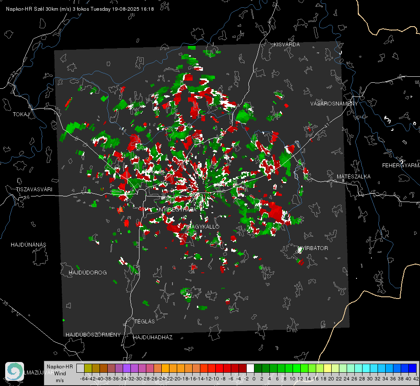Click the TOKAJ city label
Screen dimensions: 420x386
coord(21,115)
